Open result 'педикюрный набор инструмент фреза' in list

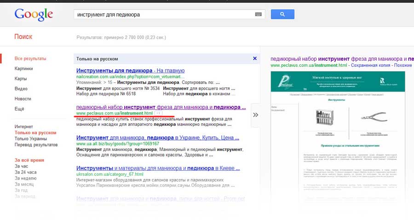[x=161, y=107]
